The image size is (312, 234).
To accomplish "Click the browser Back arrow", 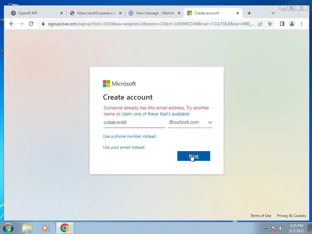I will click(x=12, y=24).
